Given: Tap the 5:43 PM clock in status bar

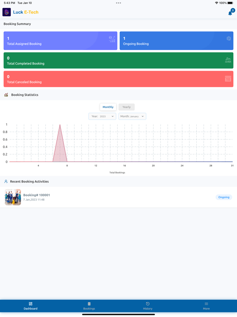Looking at the screenshot, I should point(9,3).
